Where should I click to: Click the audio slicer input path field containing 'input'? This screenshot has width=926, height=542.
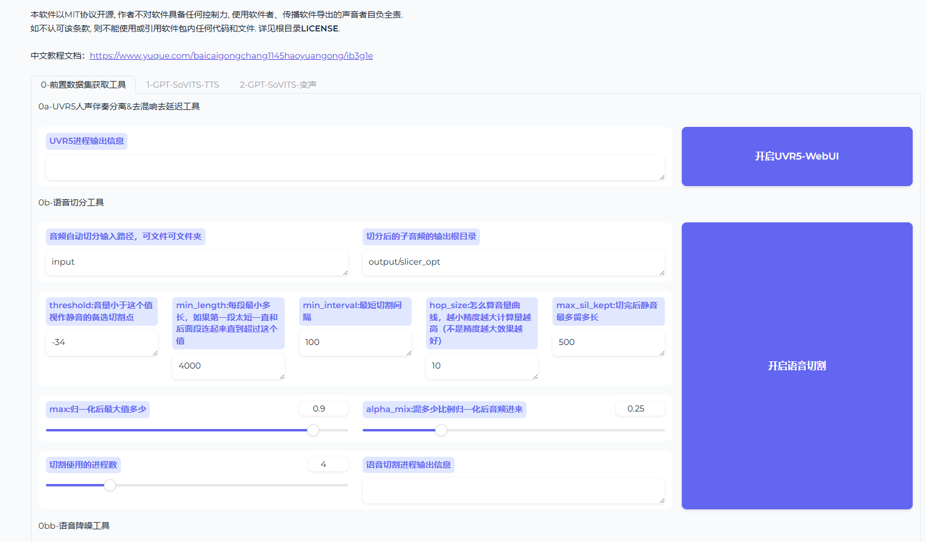coord(197,263)
